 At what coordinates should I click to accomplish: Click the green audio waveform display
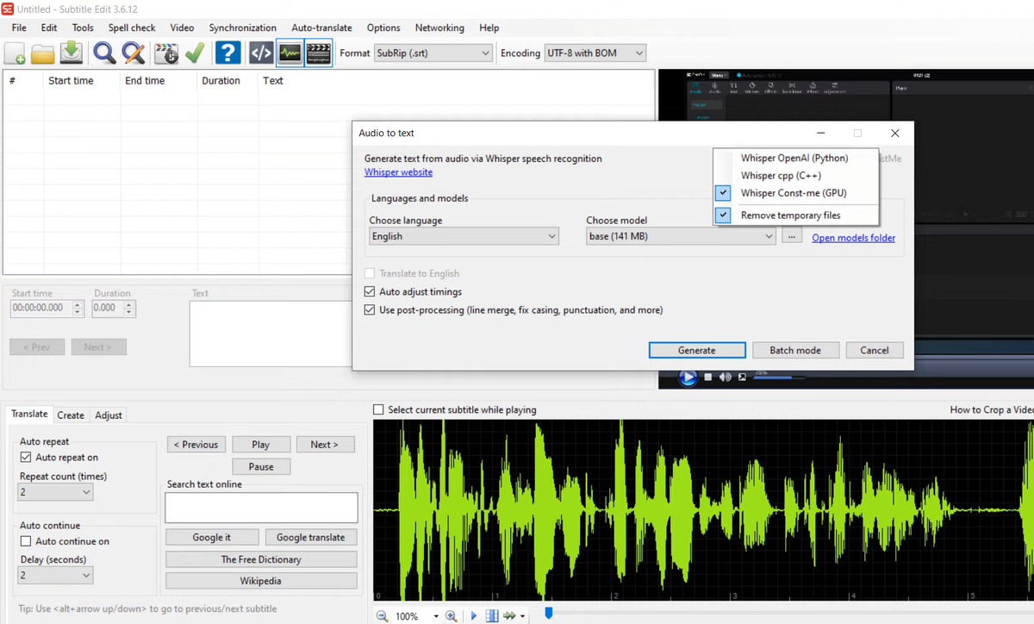pyautogui.click(x=703, y=509)
